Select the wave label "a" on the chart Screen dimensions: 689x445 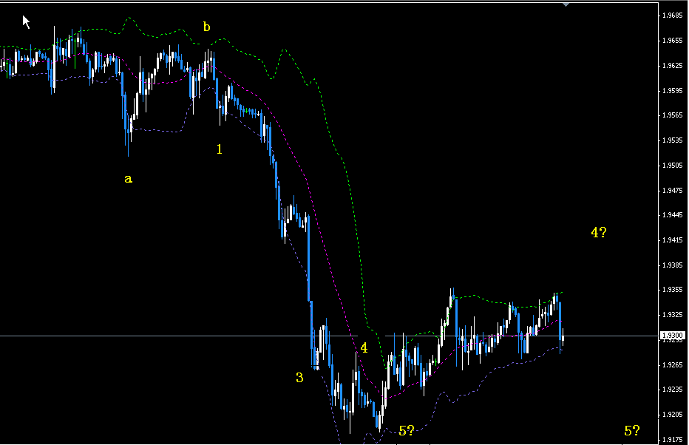(128, 179)
